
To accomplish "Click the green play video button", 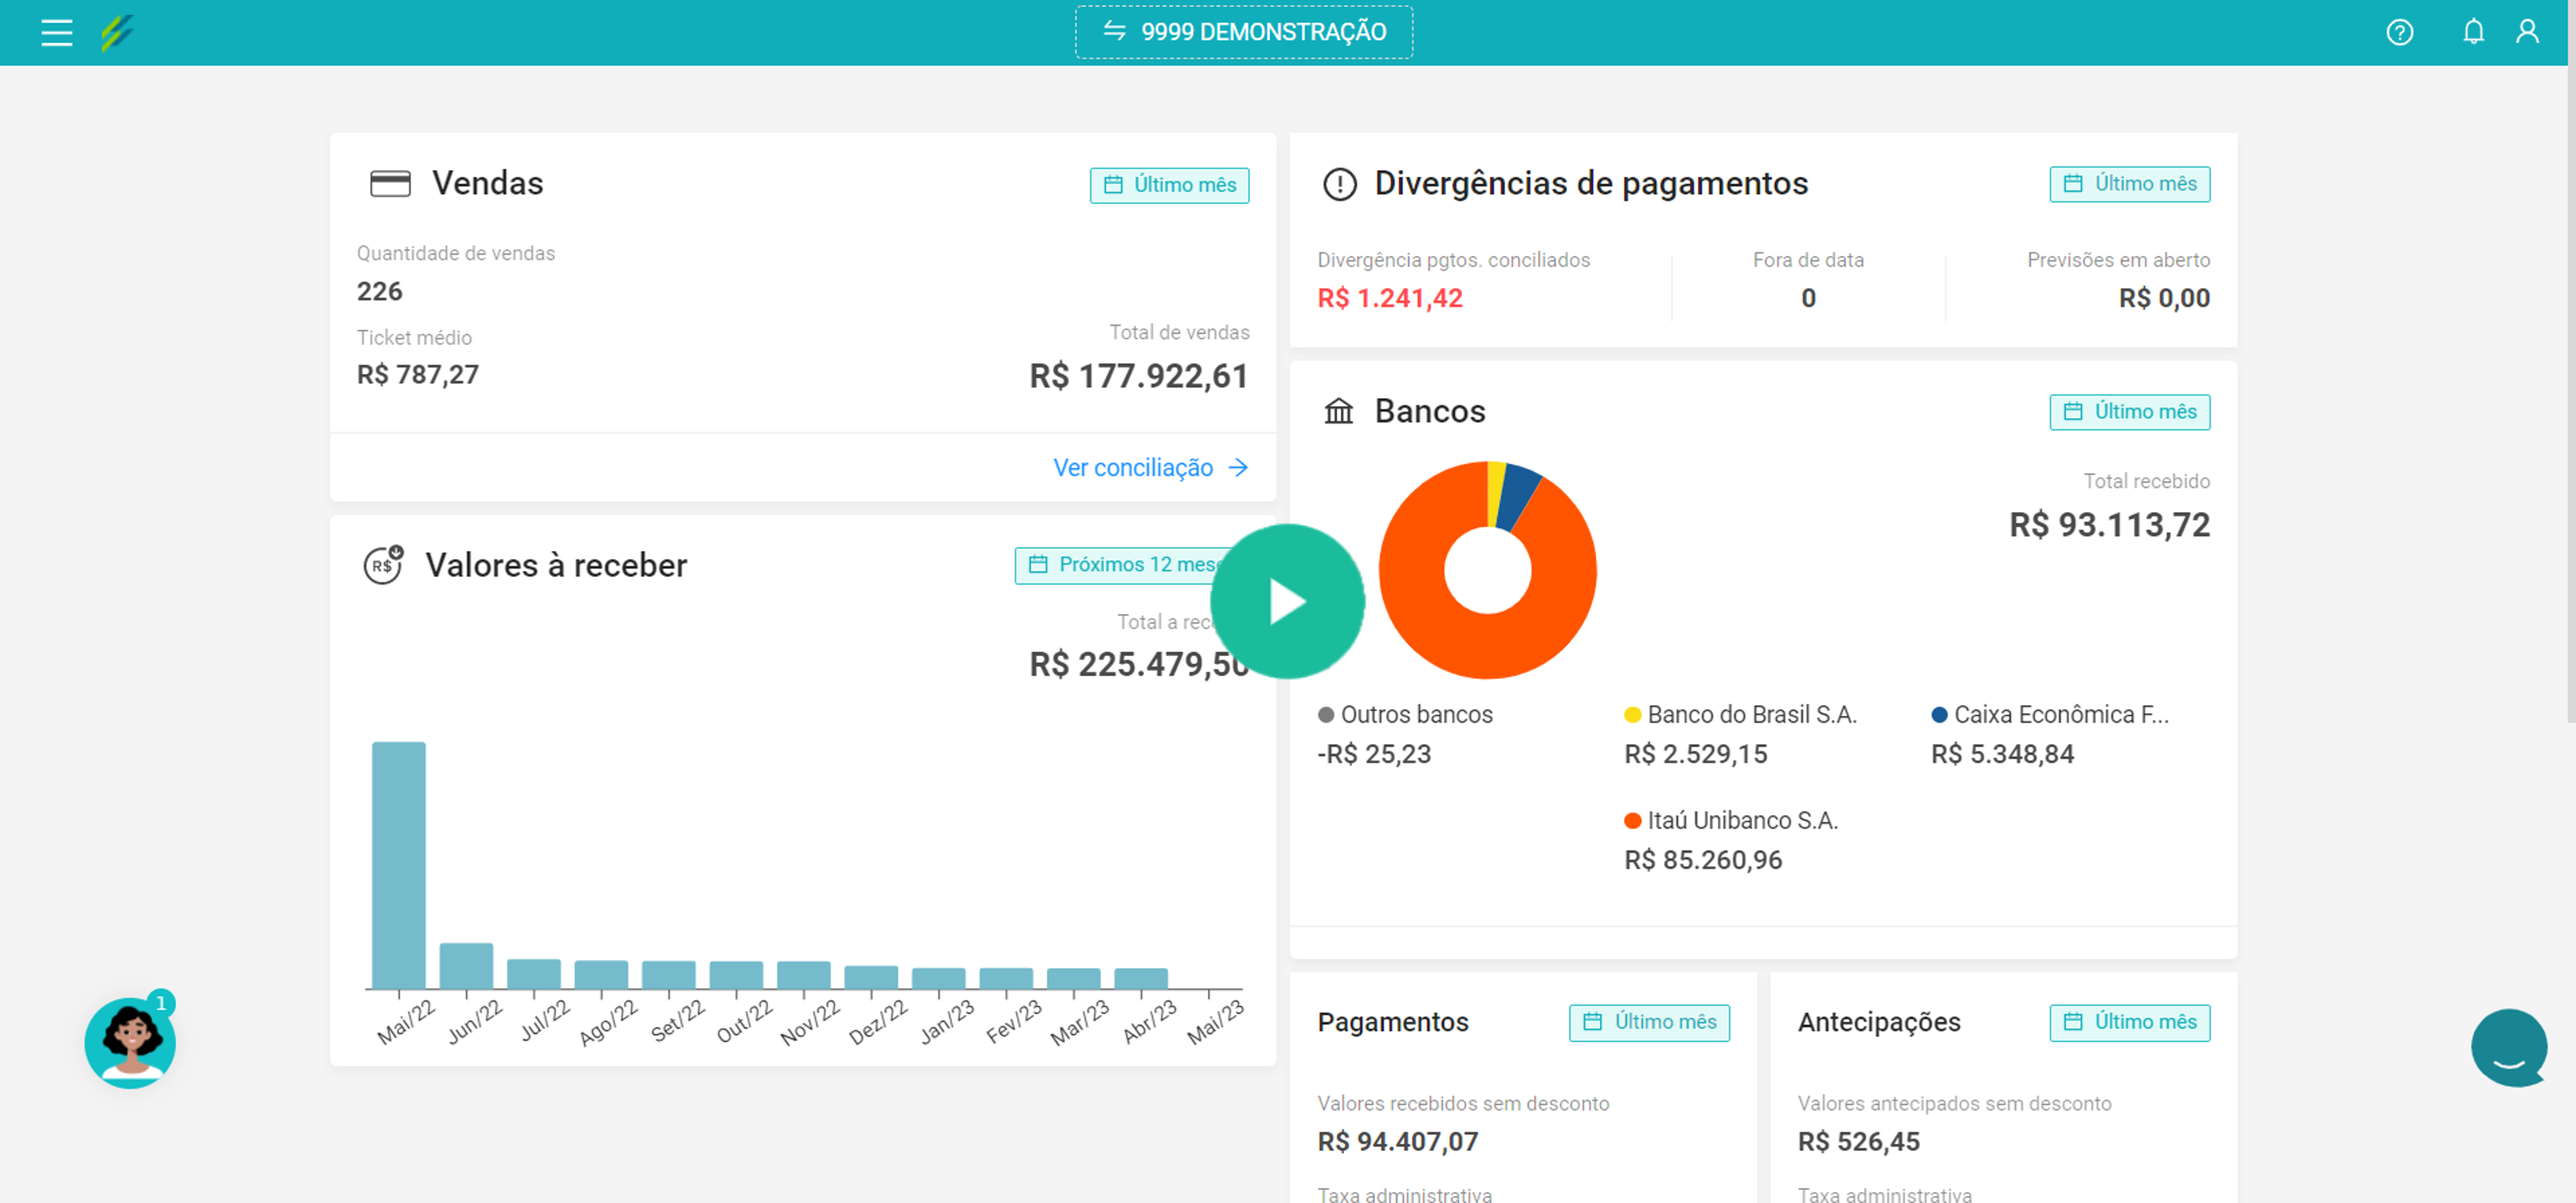I will coord(1287,601).
